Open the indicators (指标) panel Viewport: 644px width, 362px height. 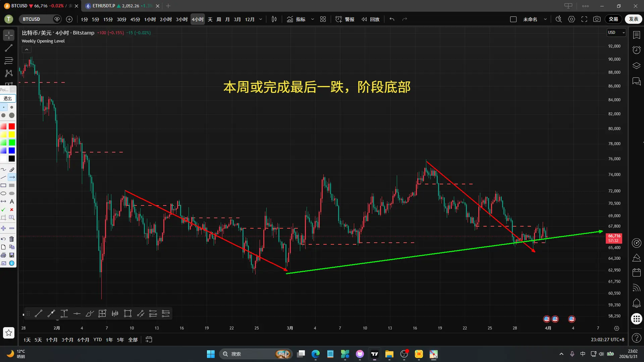(x=296, y=19)
